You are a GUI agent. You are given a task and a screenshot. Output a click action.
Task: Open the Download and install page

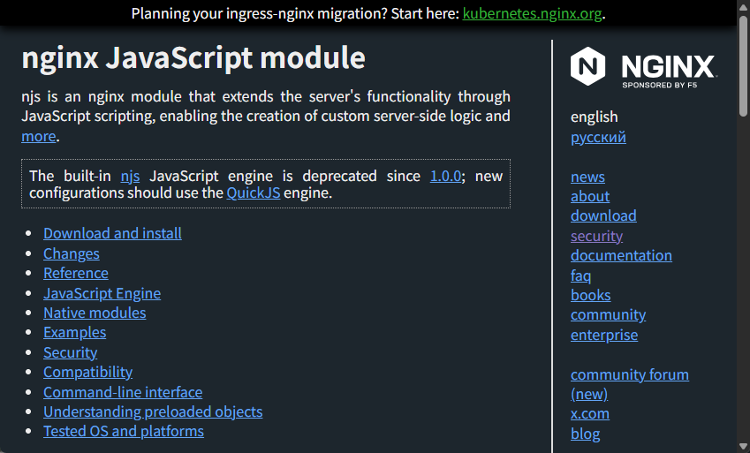112,233
